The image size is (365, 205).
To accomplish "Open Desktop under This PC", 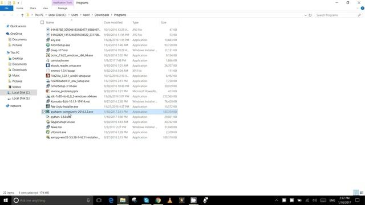I will (x=18, y=59).
